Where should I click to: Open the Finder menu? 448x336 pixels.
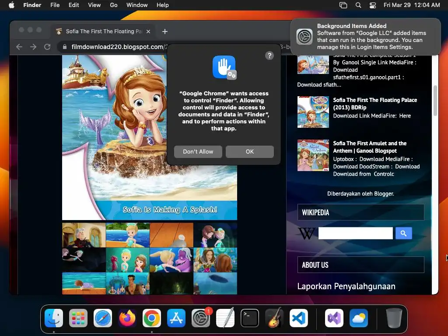[32, 5]
